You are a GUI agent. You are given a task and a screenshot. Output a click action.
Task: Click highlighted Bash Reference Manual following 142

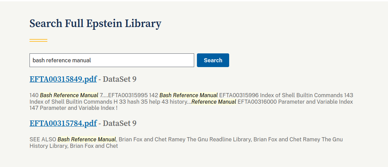[x=188, y=95]
